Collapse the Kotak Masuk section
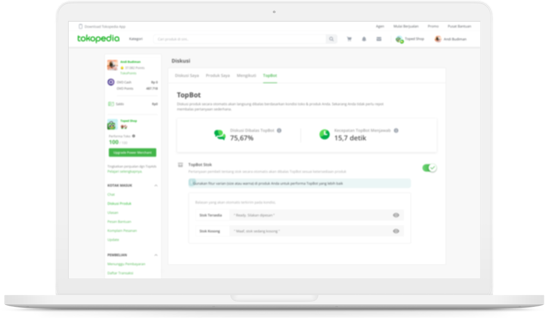Image resolution: width=545 pixels, height=318 pixels. click(156, 185)
